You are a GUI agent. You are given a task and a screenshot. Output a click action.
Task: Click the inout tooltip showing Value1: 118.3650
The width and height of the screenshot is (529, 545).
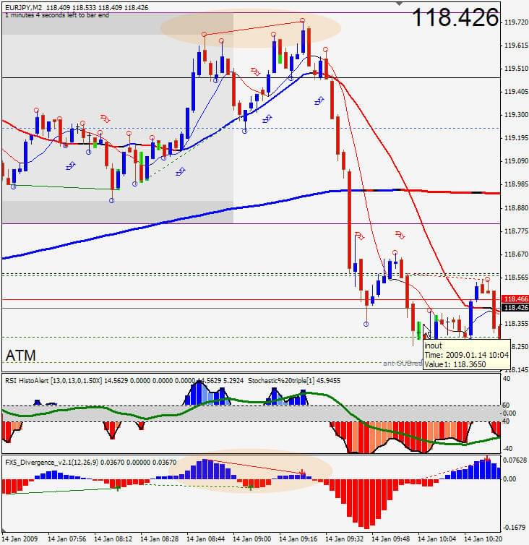coord(466,355)
